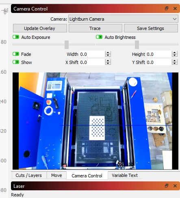Image resolution: width=180 pixels, height=198 pixels.
Task: Click the Trace button
Action: click(95, 28)
